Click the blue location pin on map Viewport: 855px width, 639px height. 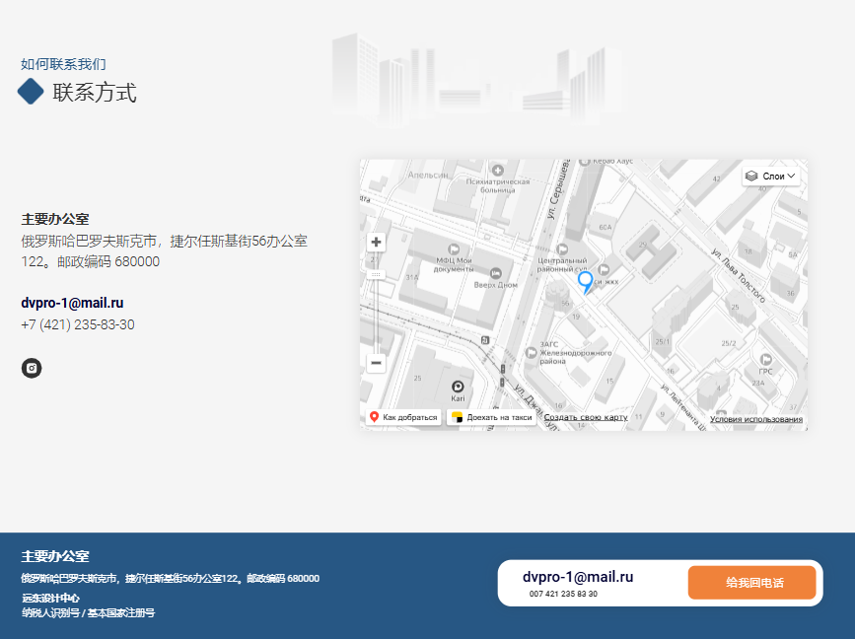[x=585, y=282]
